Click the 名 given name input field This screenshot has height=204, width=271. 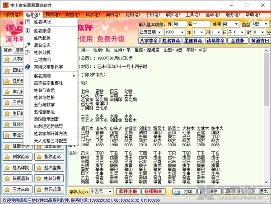click(x=201, y=24)
